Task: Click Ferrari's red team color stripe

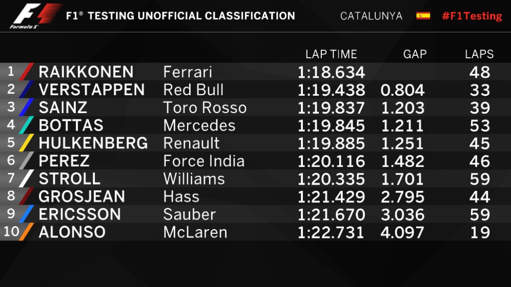Action: coord(26,72)
